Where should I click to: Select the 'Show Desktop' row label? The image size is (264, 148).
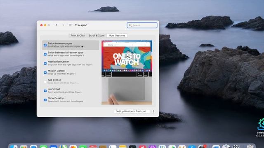pyautogui.click(x=56, y=98)
